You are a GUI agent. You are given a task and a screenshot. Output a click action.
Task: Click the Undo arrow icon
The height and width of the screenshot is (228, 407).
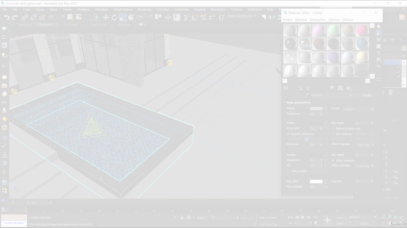point(6,17)
